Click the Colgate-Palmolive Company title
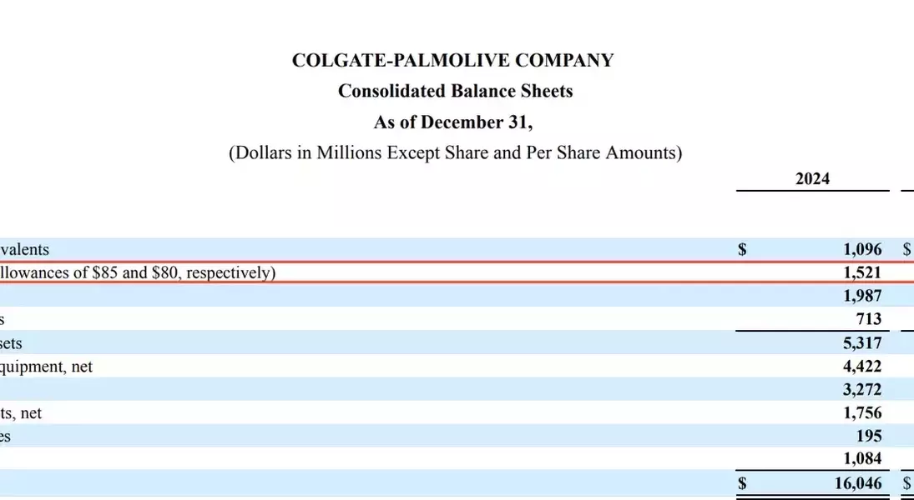Screen dimensions: 914x500 coord(453,61)
